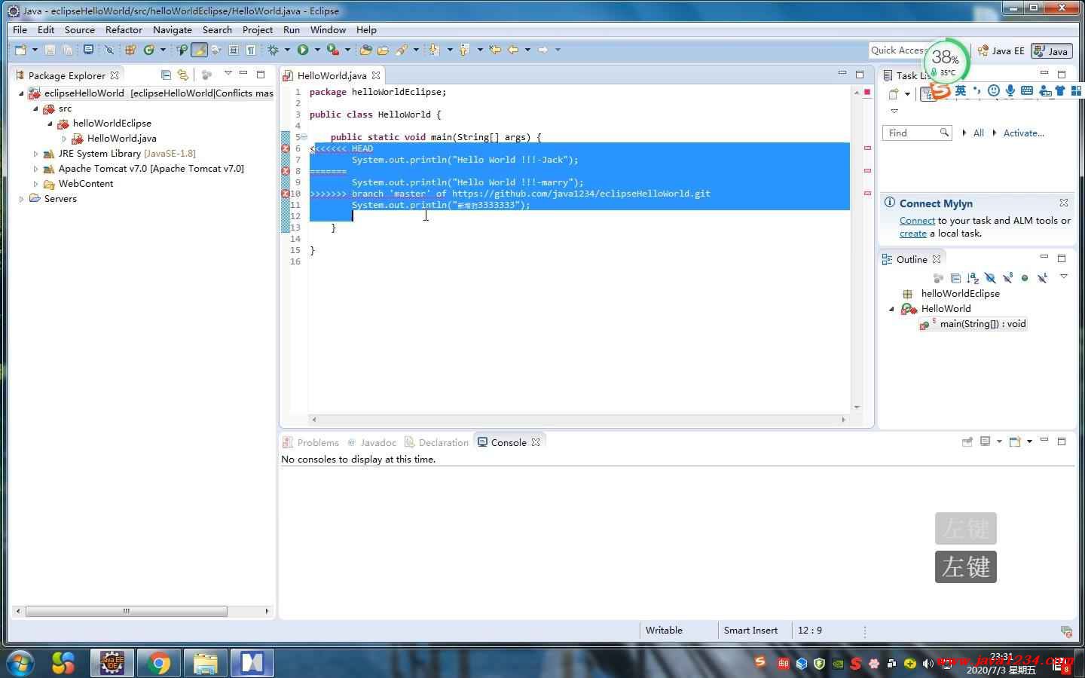
Task: Collapse All in Package Explorer
Action: point(166,75)
